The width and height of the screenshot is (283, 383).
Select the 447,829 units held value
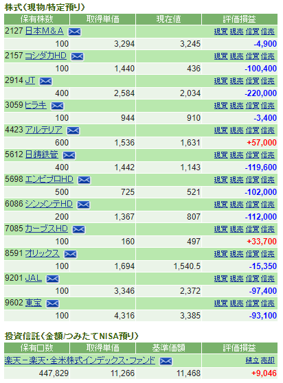coord(54,373)
